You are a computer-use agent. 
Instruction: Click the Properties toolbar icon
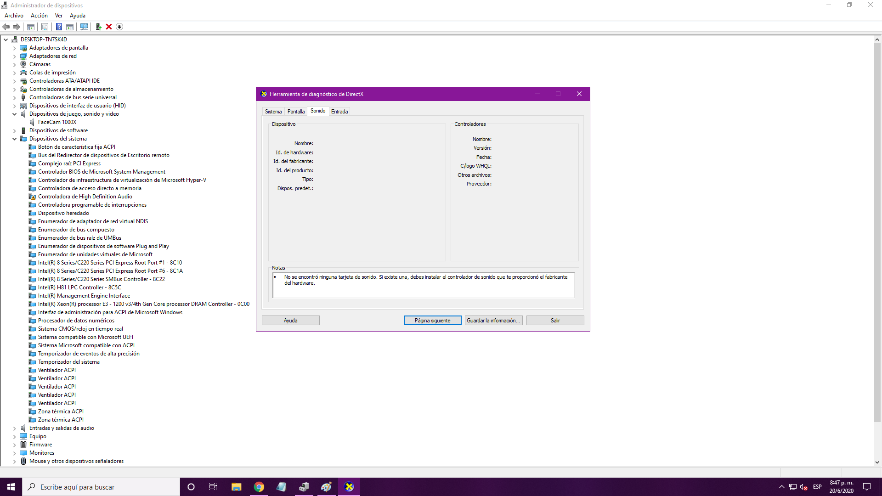pyautogui.click(x=45, y=27)
